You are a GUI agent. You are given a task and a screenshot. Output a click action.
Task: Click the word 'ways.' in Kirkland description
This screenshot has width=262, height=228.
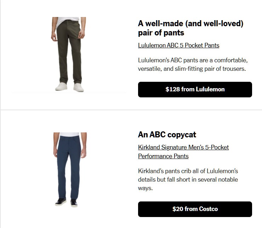coord(146,188)
